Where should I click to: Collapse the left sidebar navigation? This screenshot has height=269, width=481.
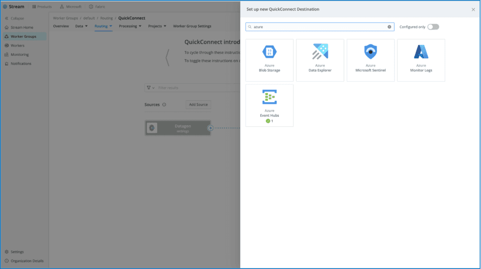(14, 18)
